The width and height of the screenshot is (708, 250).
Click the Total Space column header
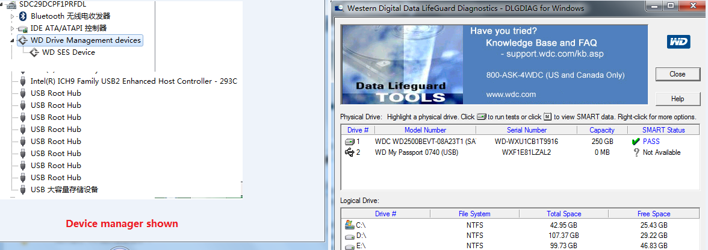[x=564, y=214]
